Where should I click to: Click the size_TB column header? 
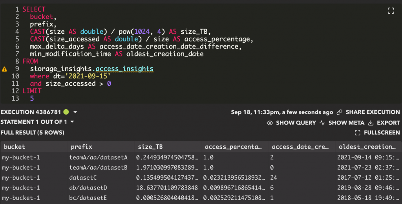point(168,147)
